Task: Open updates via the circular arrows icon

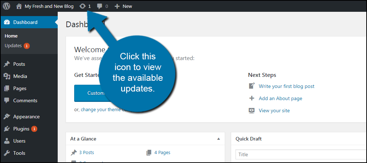Action: coord(82,6)
